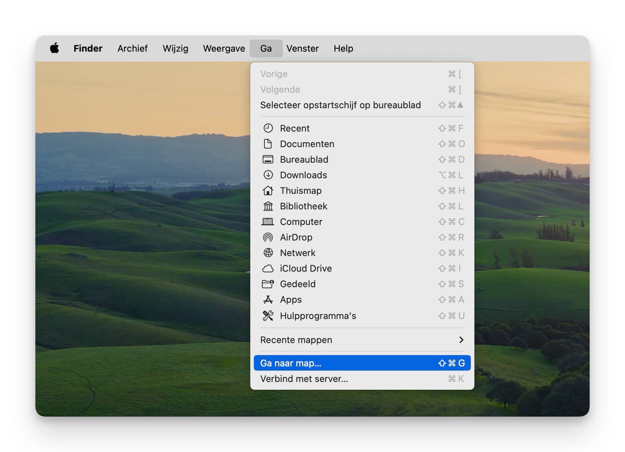
Task: Click the disabled Vorige entry
Action: coord(362,74)
